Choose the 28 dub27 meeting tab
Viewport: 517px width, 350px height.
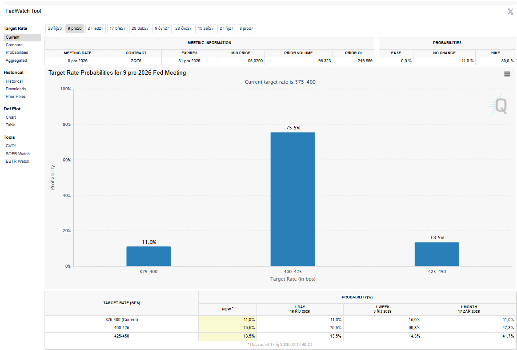140,29
